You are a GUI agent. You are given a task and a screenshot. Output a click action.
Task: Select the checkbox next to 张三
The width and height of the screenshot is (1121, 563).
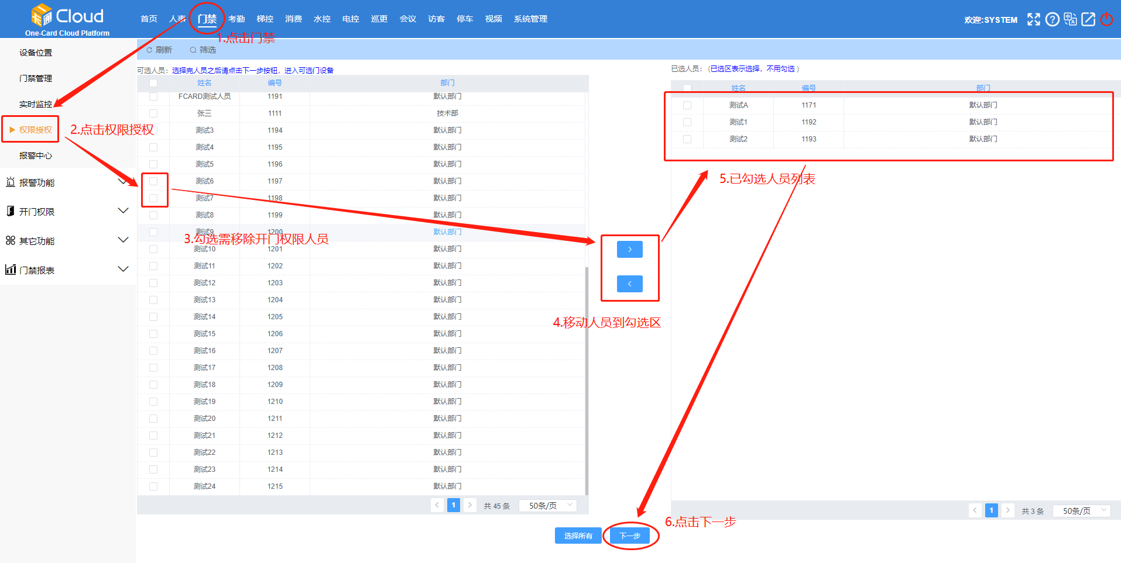point(153,113)
